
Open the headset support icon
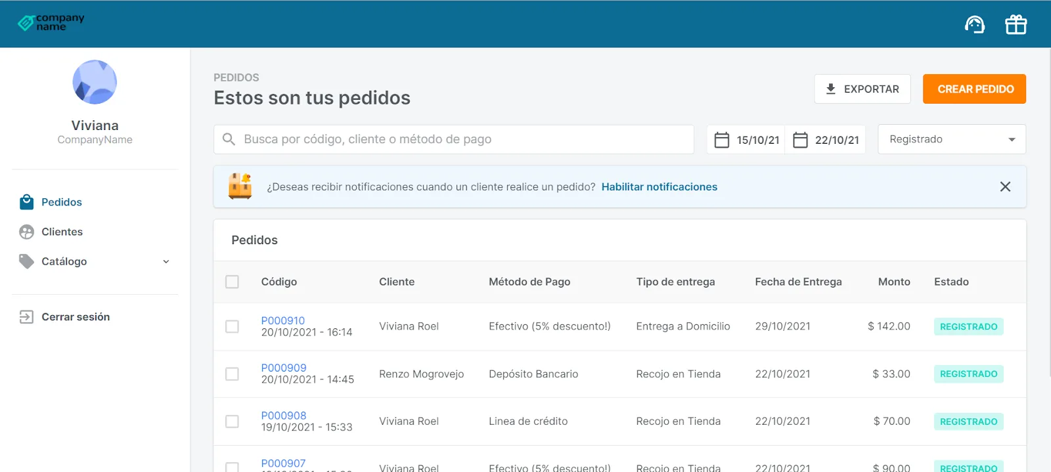[x=975, y=25]
